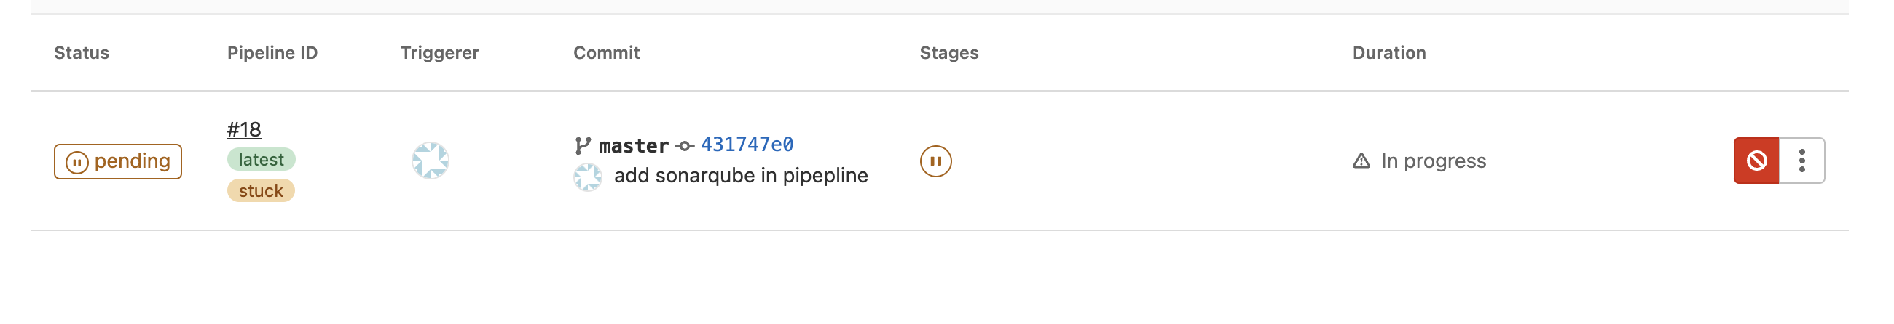
Task: Open pipeline #18 link
Action: pyautogui.click(x=244, y=130)
